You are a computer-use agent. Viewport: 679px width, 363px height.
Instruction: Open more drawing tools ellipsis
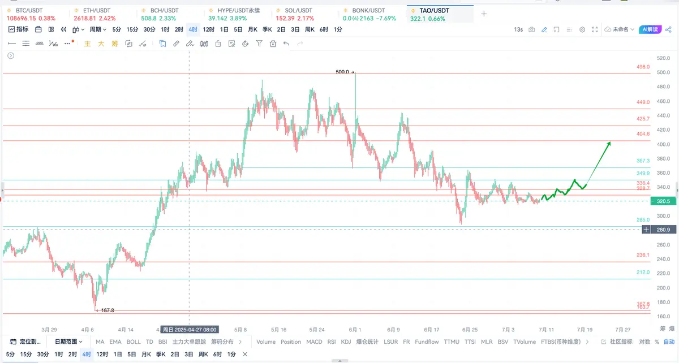pos(68,43)
